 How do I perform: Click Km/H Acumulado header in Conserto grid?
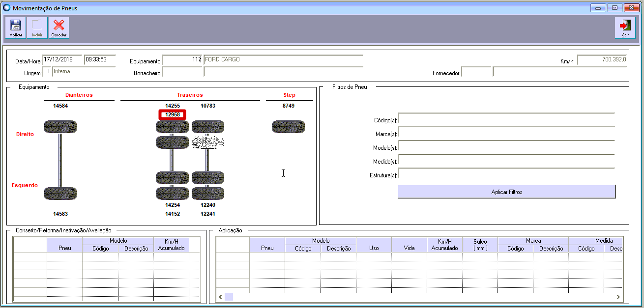point(171,245)
